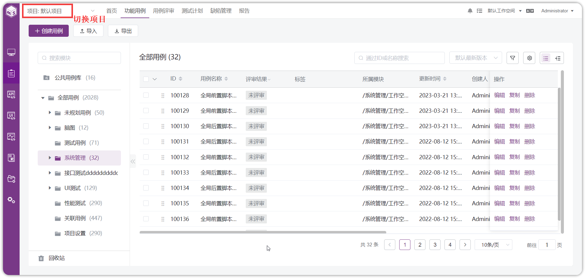Image resolution: width=585 pixels, height=278 pixels.
Task: Click 编辑 for case 100129
Action: (499, 111)
